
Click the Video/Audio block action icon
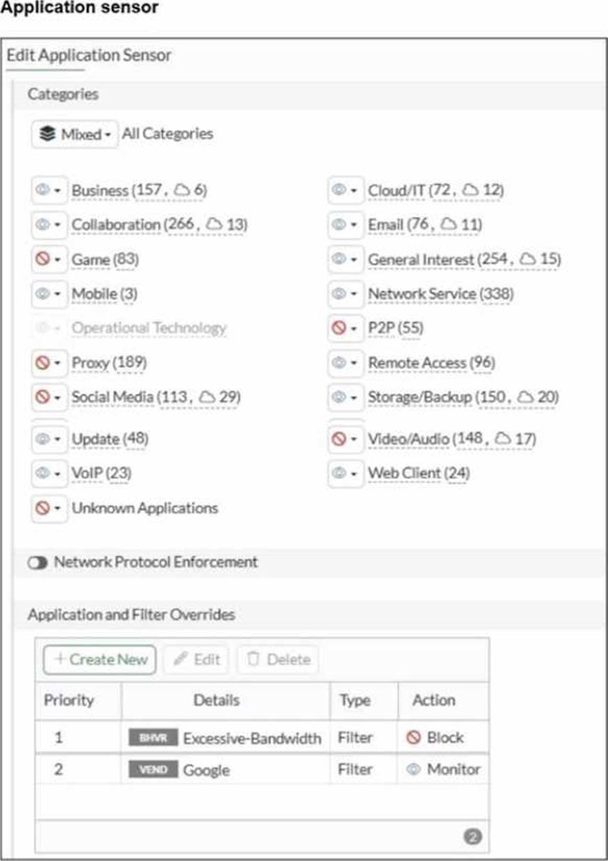click(x=339, y=439)
